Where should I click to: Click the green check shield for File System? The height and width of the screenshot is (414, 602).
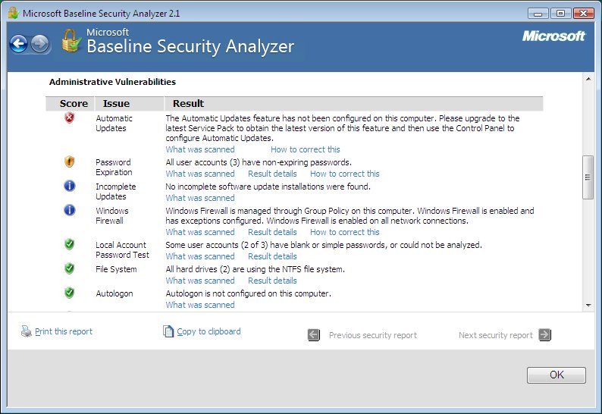pyautogui.click(x=69, y=268)
